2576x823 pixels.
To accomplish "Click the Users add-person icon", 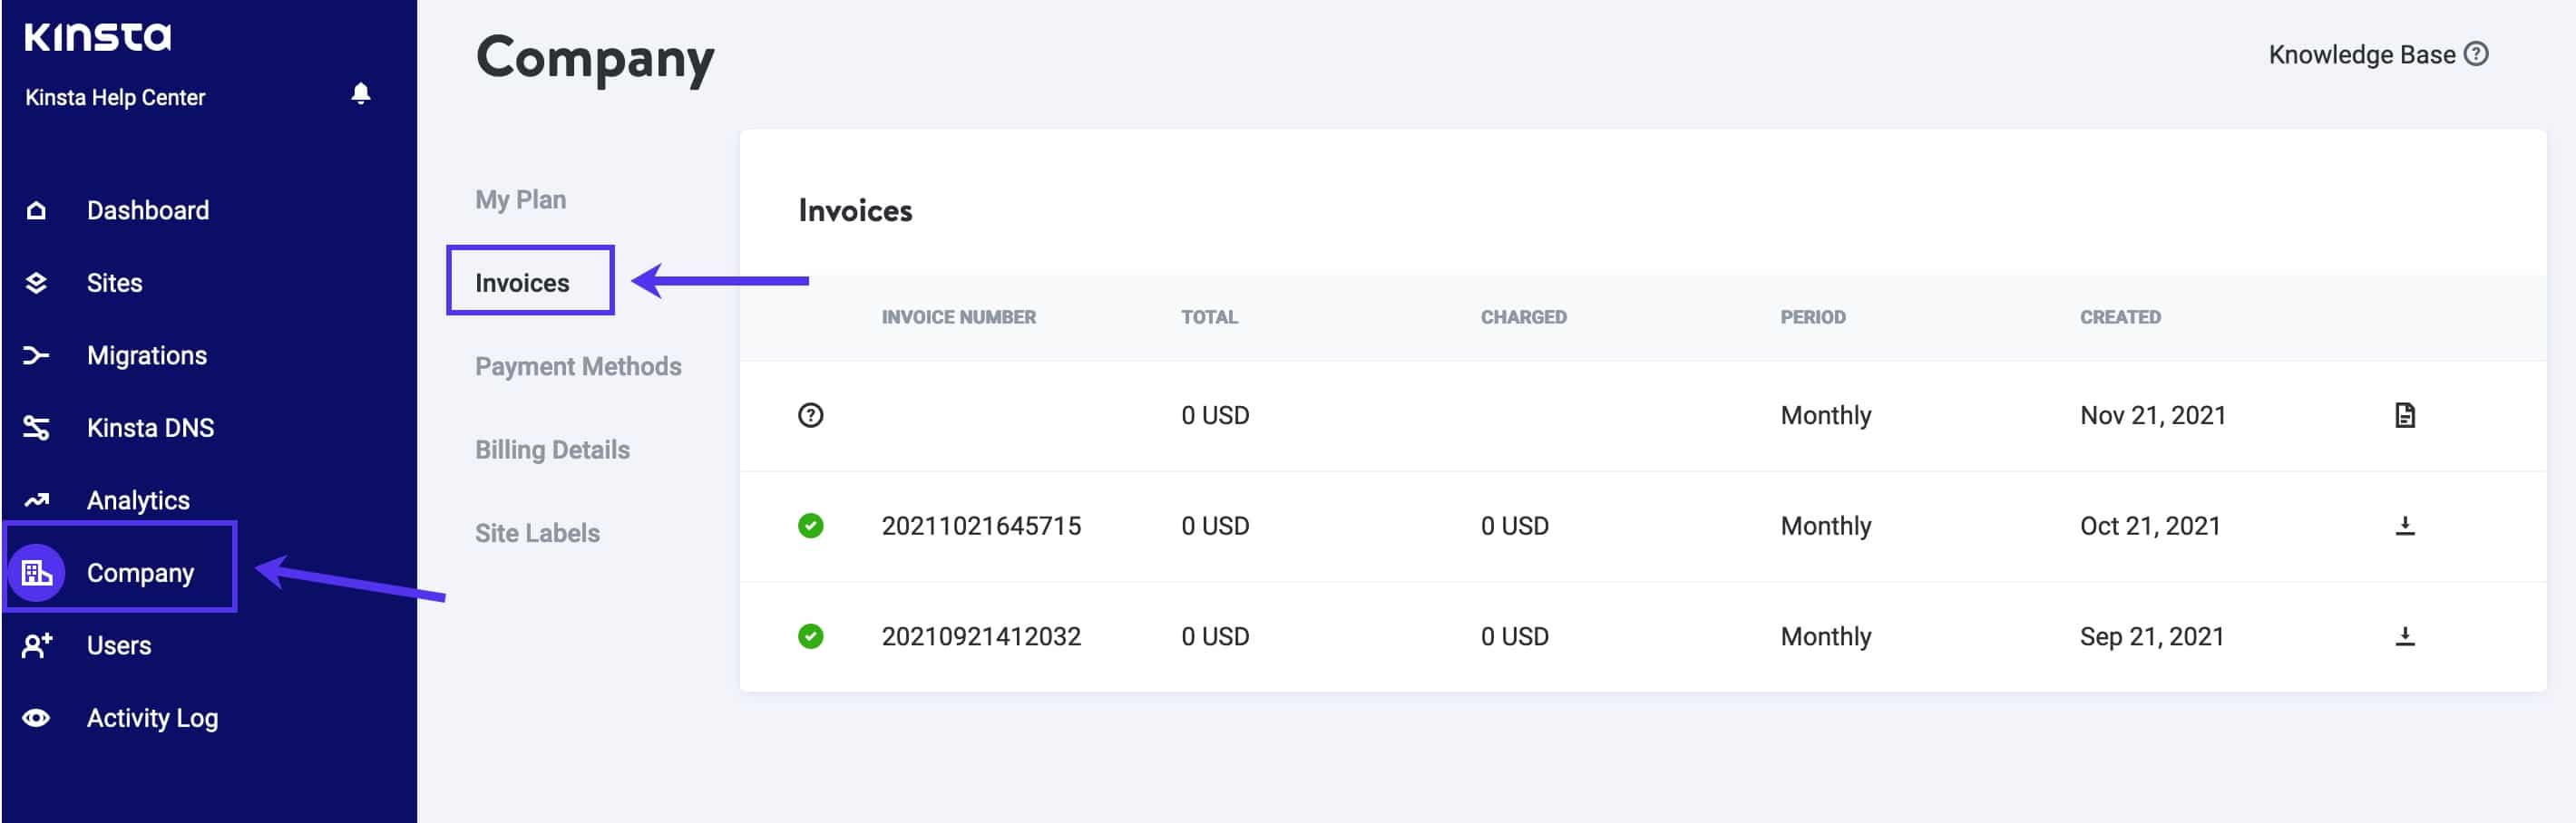I will (x=37, y=645).
